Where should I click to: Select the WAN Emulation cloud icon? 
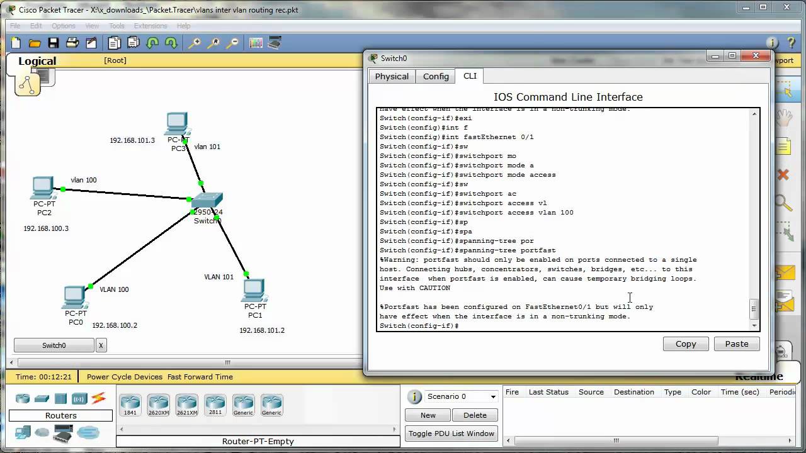click(x=42, y=432)
